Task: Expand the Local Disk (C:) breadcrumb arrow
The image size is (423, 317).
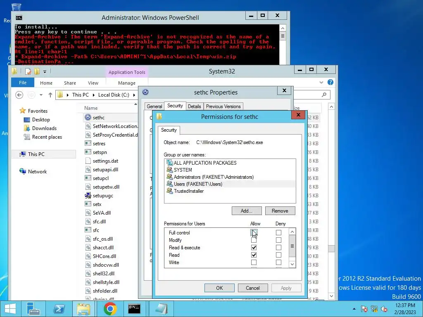Action: (134, 95)
